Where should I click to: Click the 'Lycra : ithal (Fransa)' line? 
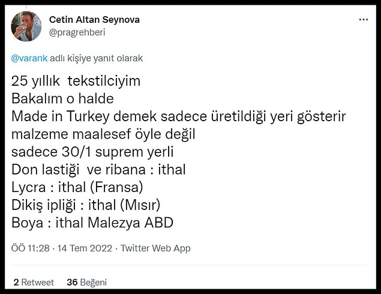point(77,187)
